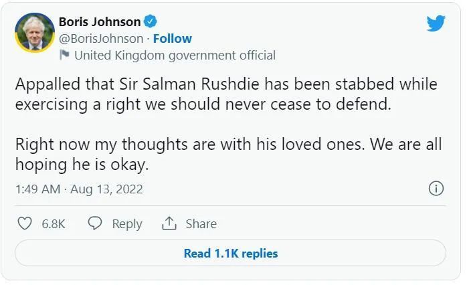Follow the @BorisJohnson account
This screenshot has width=467, height=285.
pyautogui.click(x=172, y=38)
